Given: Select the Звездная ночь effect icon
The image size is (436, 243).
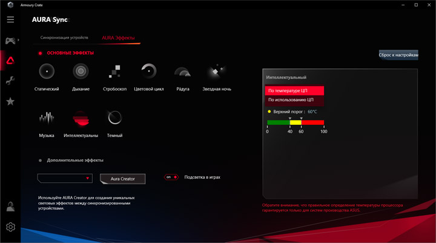Looking at the screenshot, I should [217, 72].
